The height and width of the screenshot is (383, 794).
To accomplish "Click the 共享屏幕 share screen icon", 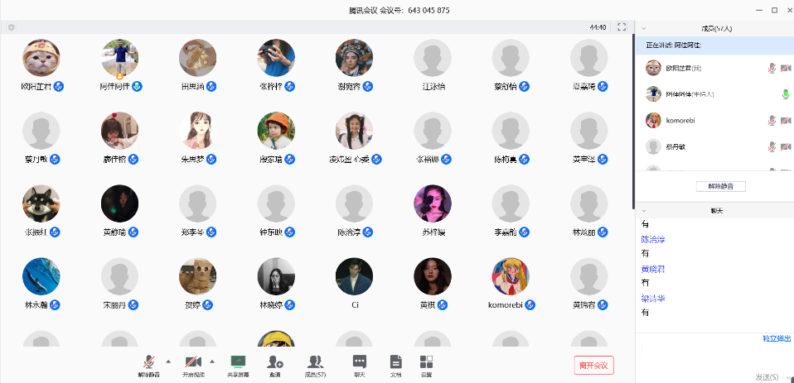I will [238, 362].
